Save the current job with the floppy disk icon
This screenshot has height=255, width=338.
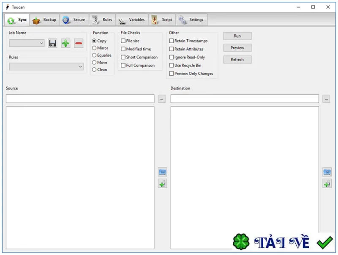point(52,44)
